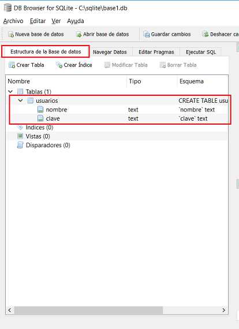Switch to the Navegar Datos tab
The width and height of the screenshot is (239, 329).
110,52
